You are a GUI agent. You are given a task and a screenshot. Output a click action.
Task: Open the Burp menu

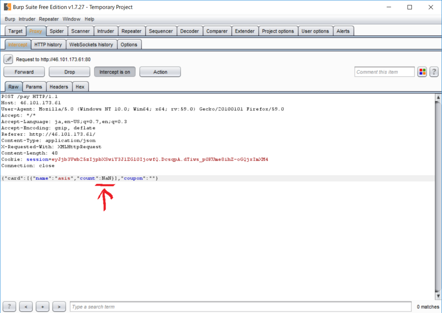10,19
